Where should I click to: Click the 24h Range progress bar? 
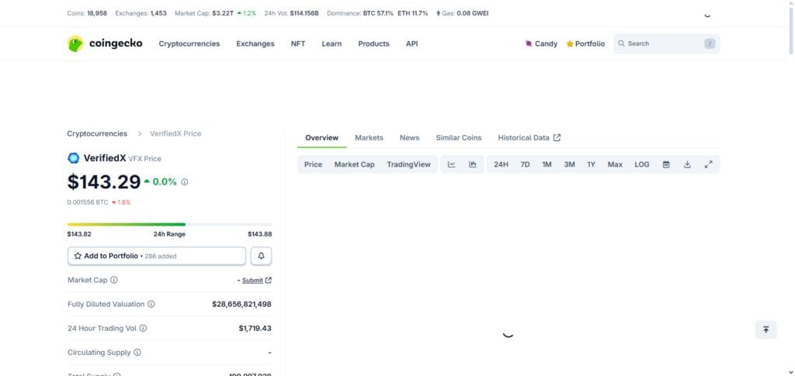pyautogui.click(x=169, y=224)
